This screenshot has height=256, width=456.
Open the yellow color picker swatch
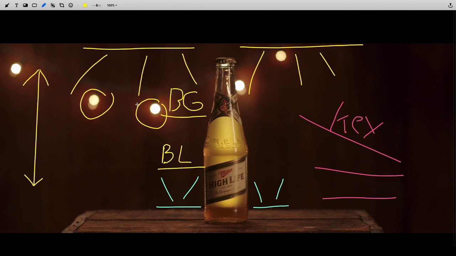click(x=85, y=5)
